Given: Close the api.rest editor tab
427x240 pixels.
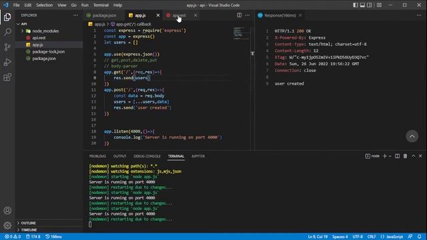Looking at the screenshot, I should (x=195, y=15).
